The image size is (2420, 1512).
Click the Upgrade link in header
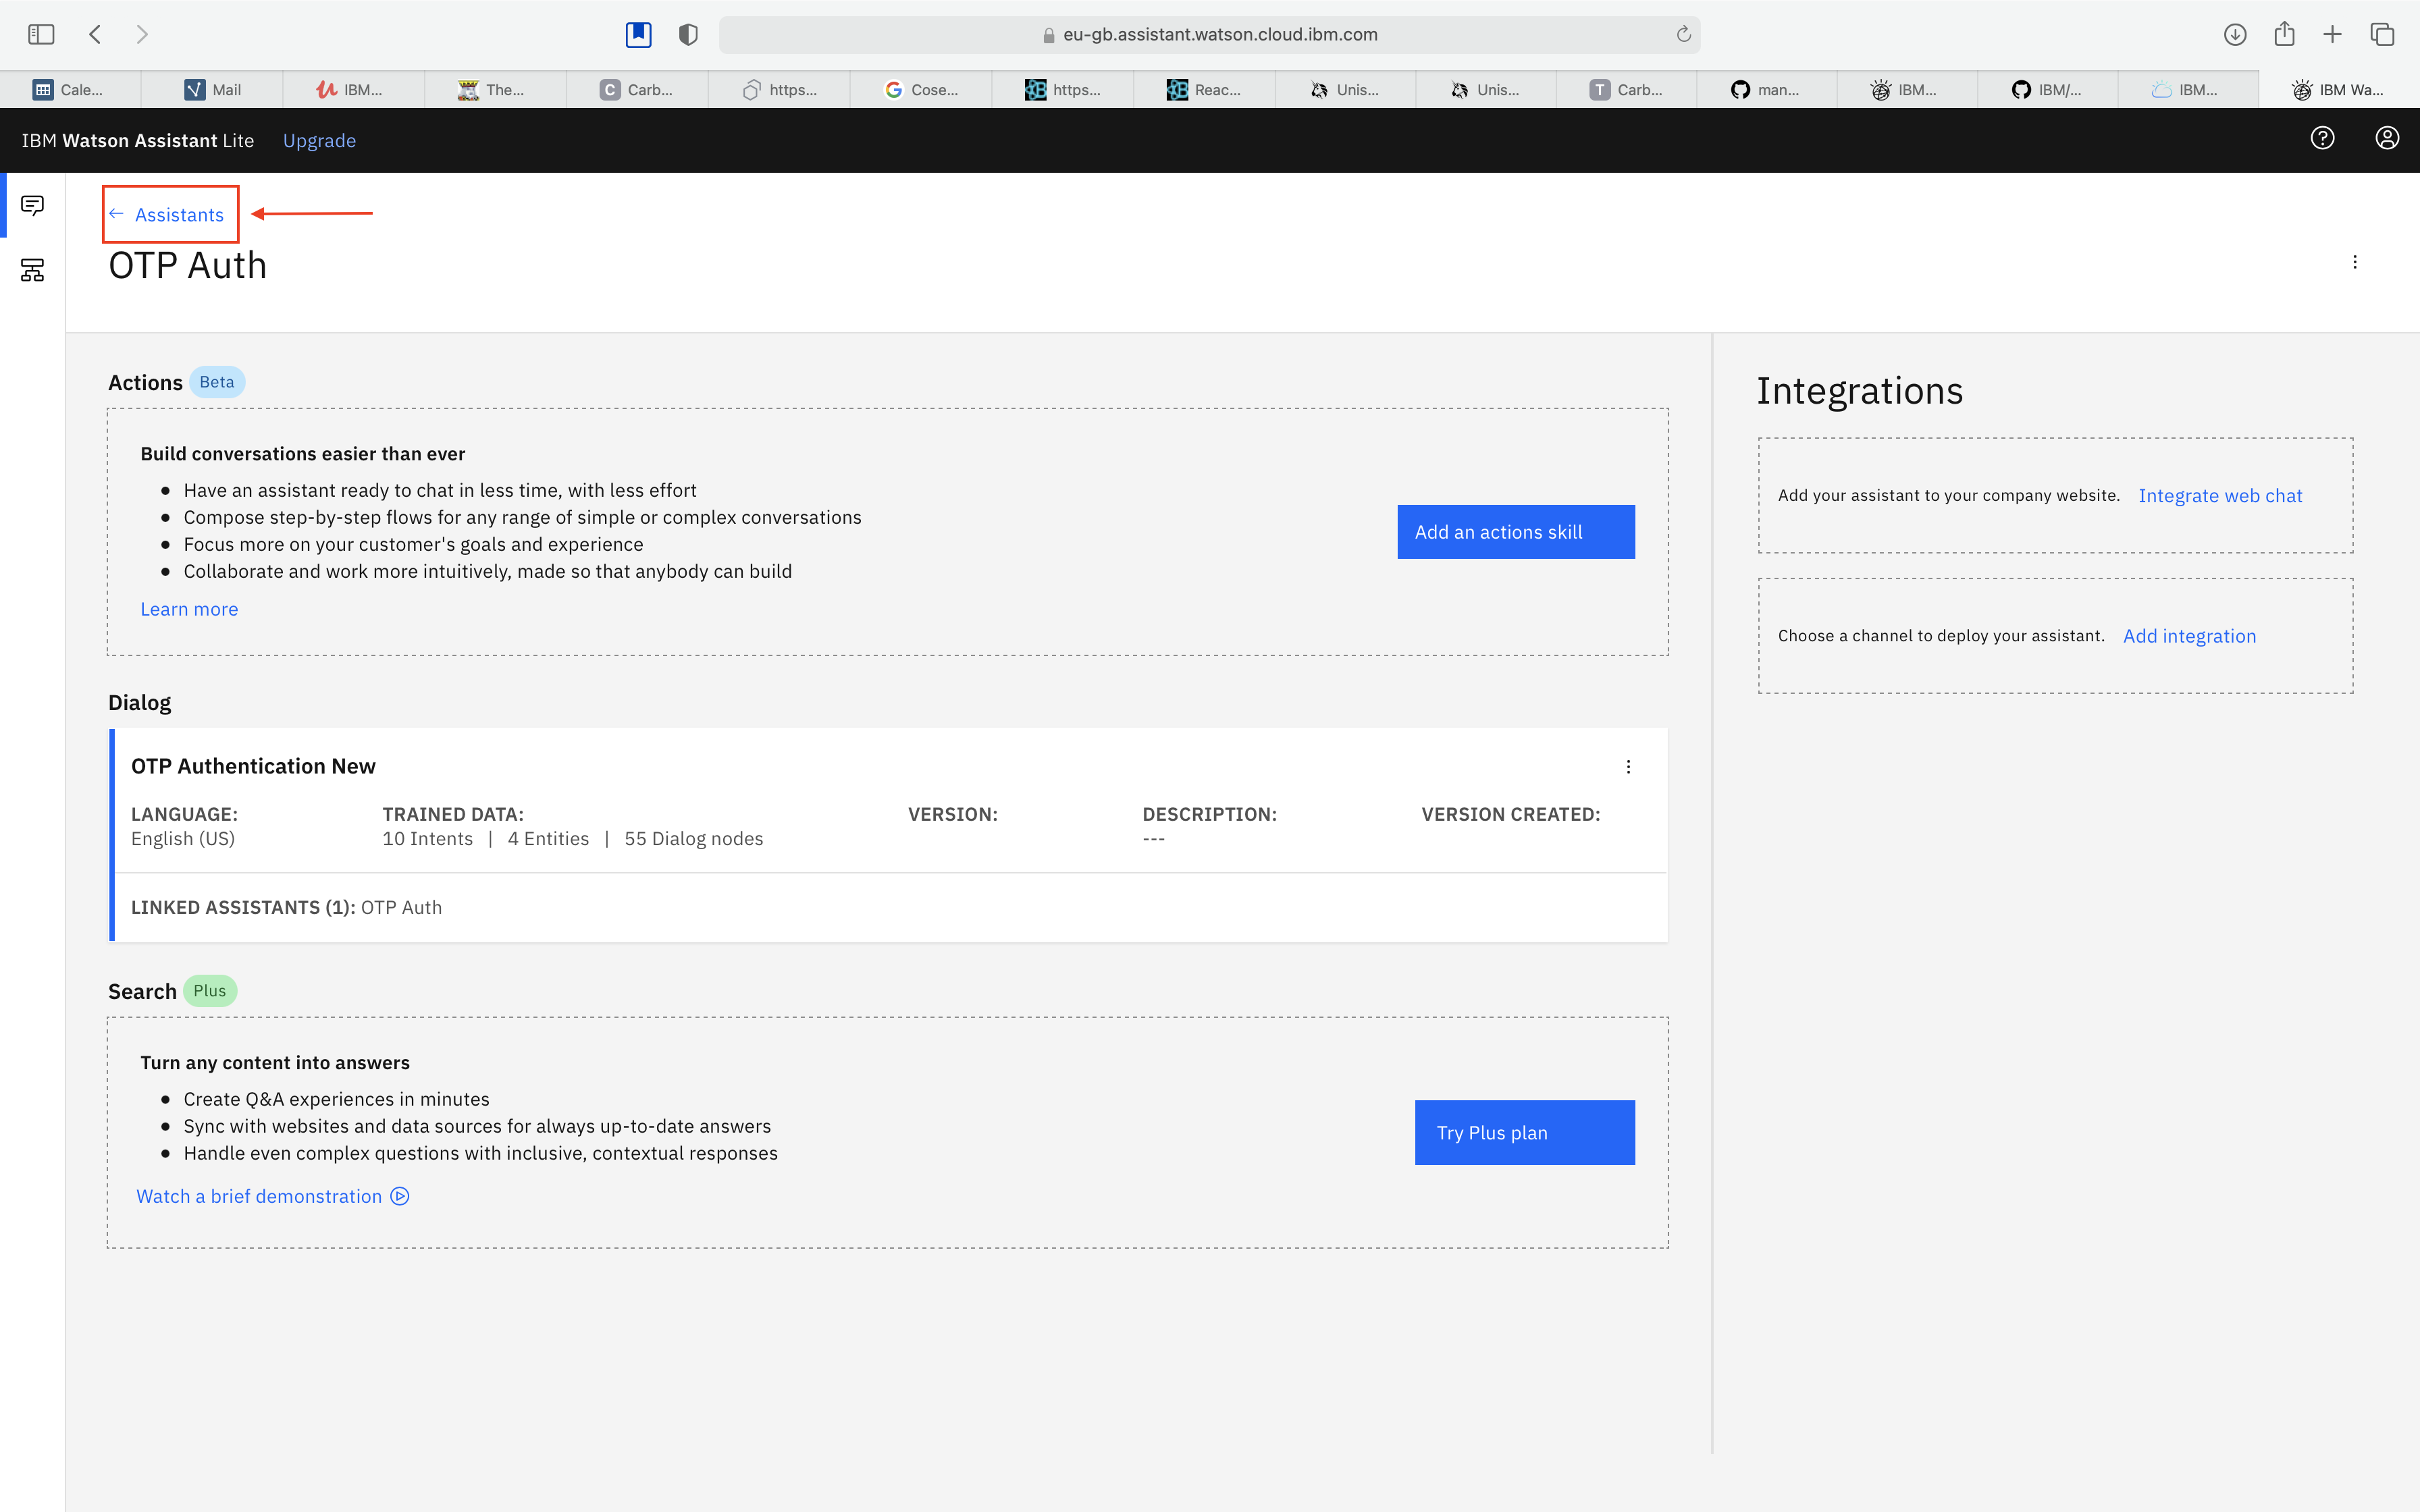(319, 141)
